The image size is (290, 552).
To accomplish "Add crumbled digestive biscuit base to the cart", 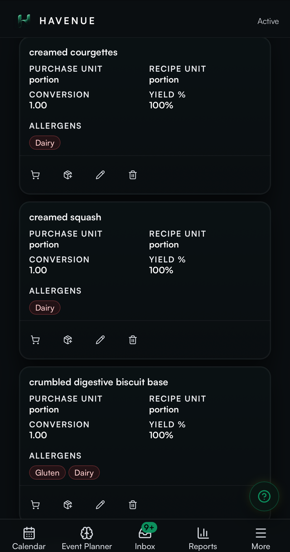I will pyautogui.click(x=35, y=504).
